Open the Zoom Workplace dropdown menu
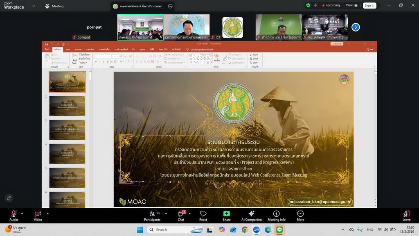419x236 pixels. (34, 6)
